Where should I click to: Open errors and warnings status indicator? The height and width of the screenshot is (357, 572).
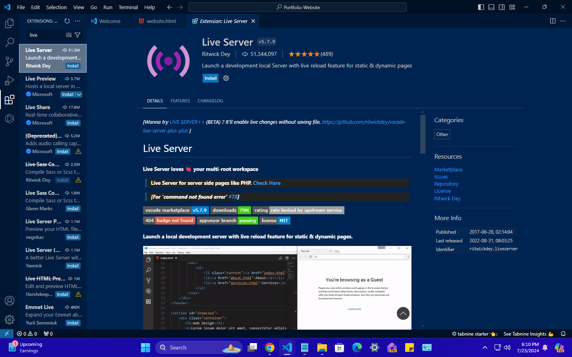(x=27, y=334)
